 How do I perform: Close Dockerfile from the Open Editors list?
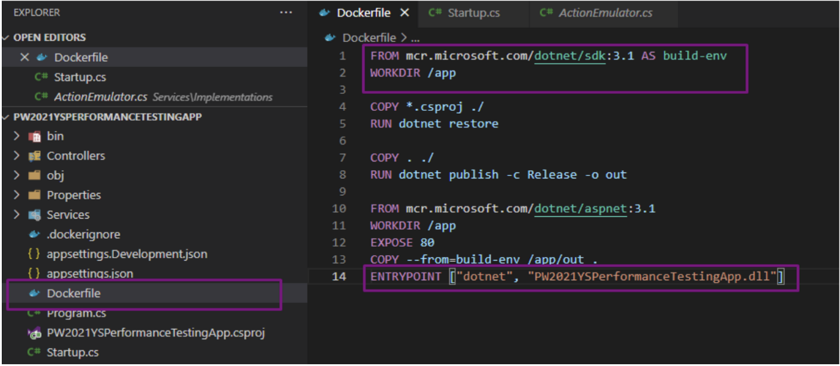coord(25,58)
